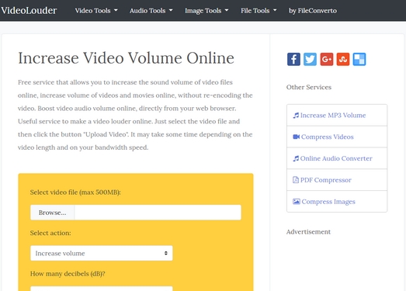Open the Audio Tools dropdown menu
406x291 pixels.
click(x=151, y=11)
